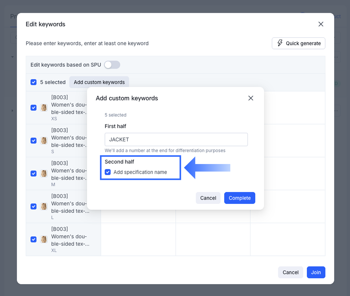Viewport: 350px width, 296px height.
Task: Open the Add custom keywords button
Action: [x=99, y=82]
